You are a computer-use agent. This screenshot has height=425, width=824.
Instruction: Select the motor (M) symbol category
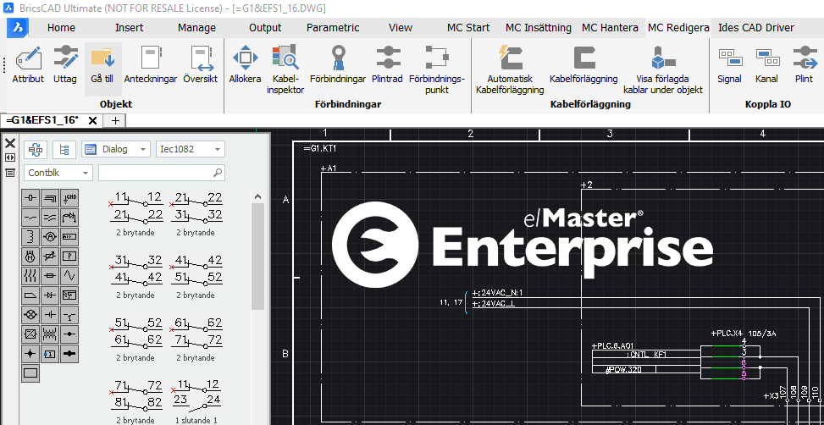click(30, 256)
